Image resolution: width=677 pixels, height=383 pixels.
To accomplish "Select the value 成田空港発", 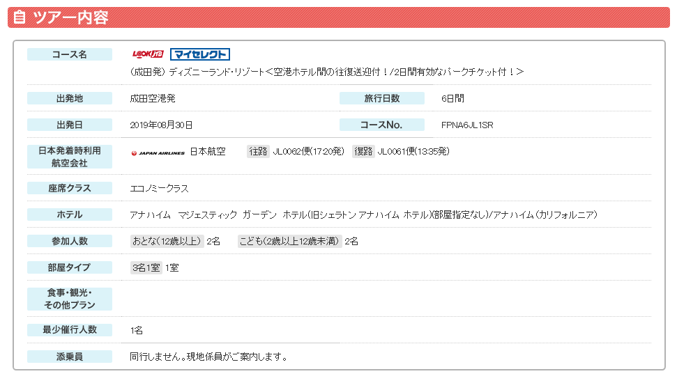I will tap(153, 98).
